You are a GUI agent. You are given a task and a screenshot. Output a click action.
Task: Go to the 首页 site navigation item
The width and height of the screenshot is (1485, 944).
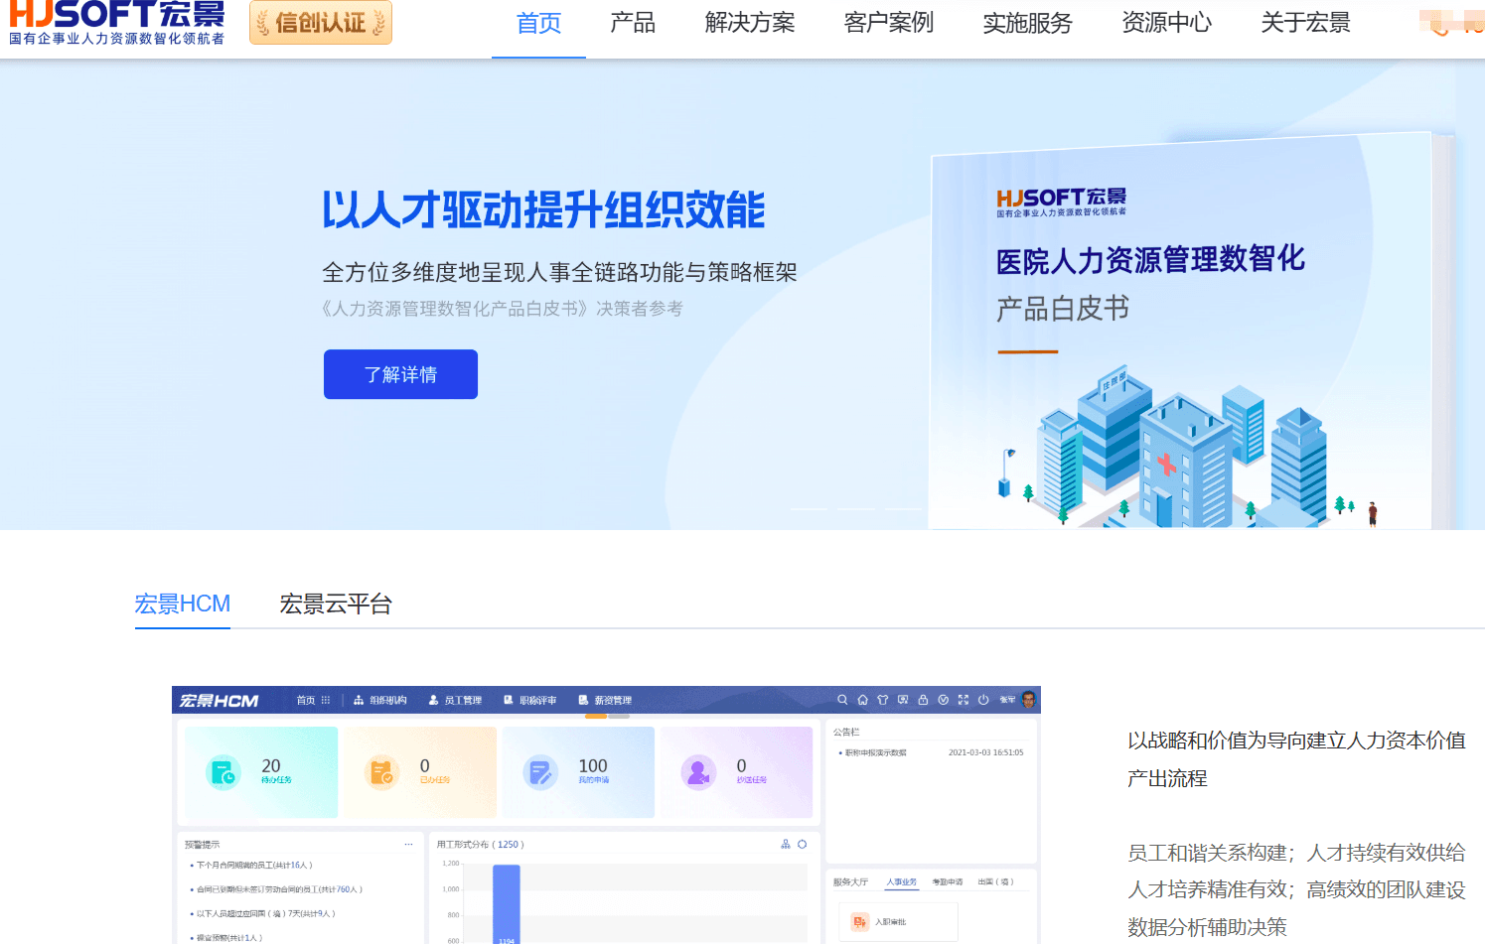pos(538,23)
